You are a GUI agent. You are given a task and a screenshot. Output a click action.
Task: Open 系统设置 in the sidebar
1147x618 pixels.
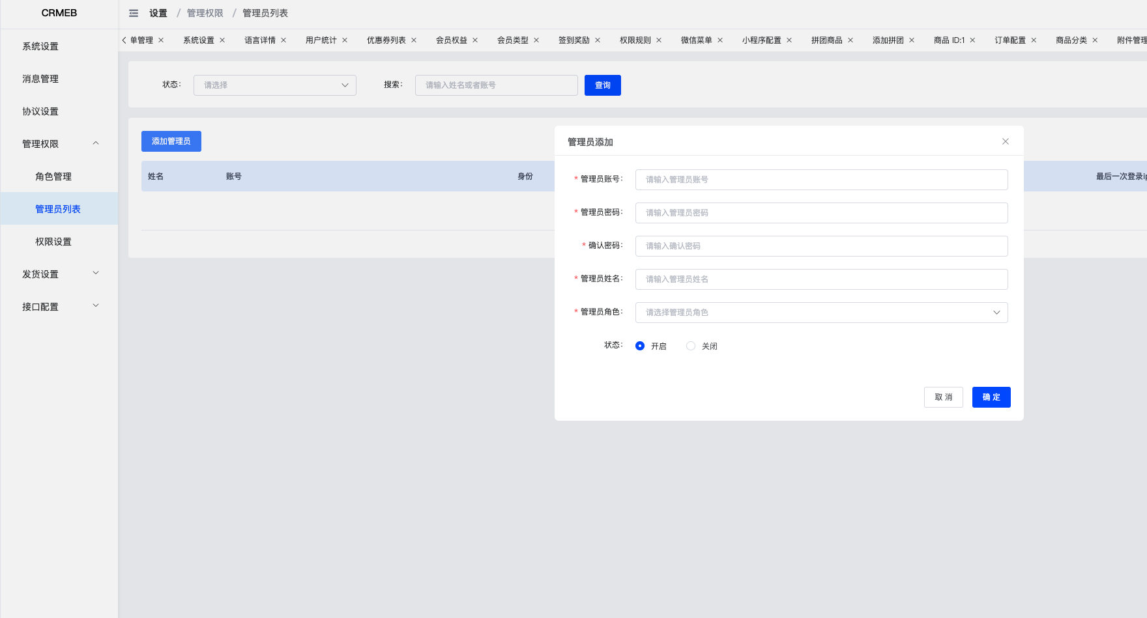coord(59,46)
